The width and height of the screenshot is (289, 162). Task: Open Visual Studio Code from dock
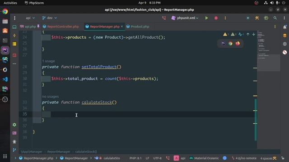point(5,79)
